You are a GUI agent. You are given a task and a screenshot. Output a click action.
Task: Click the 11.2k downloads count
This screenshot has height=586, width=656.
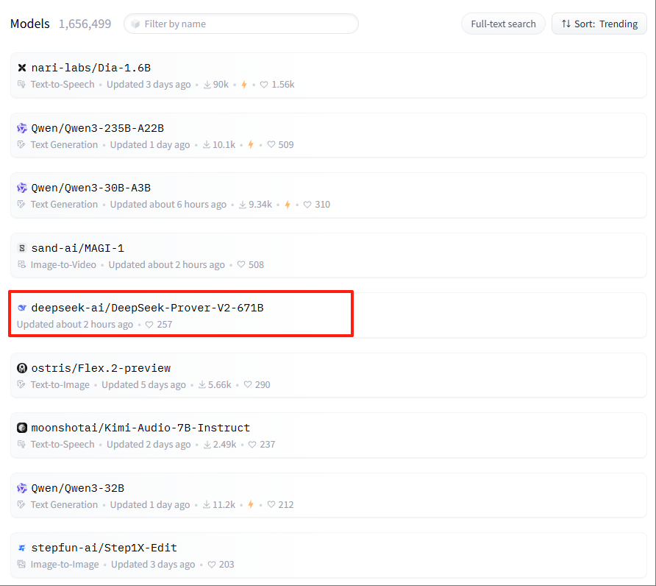[x=224, y=505]
